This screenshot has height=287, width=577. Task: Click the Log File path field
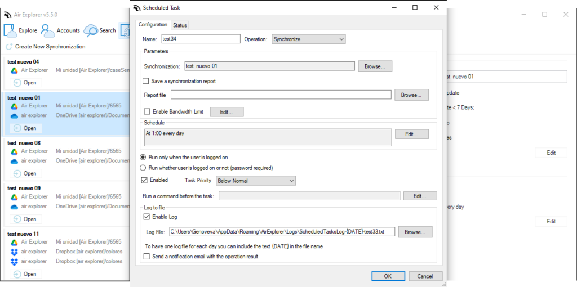click(x=282, y=232)
